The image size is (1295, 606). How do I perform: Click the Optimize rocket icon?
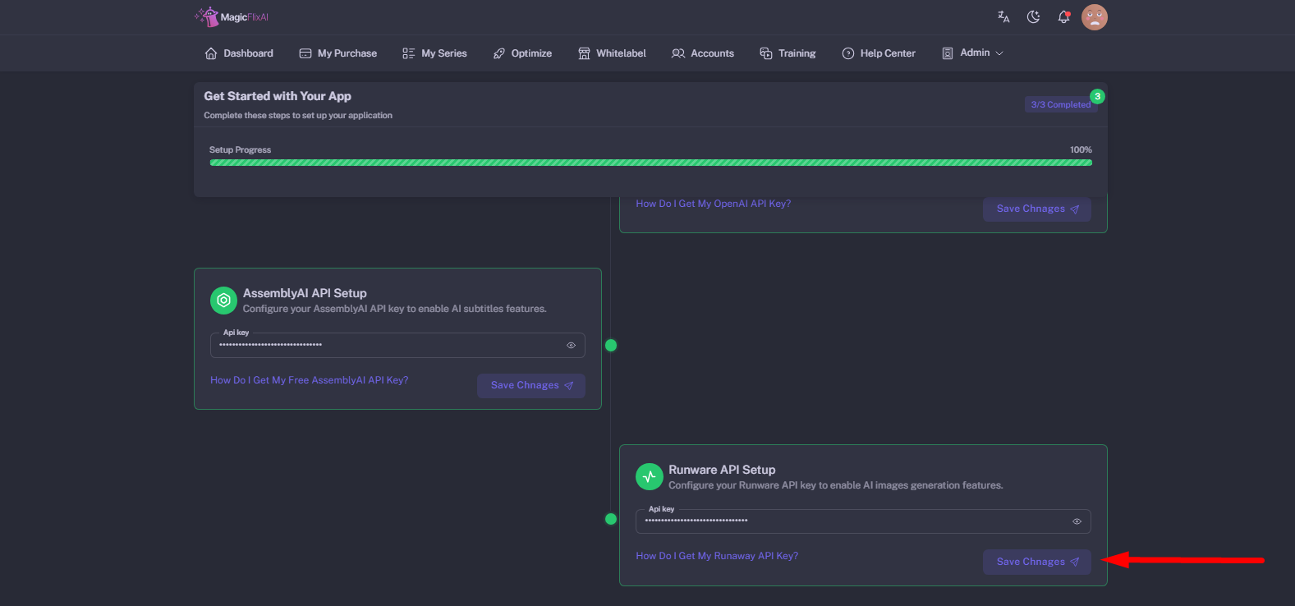click(498, 53)
